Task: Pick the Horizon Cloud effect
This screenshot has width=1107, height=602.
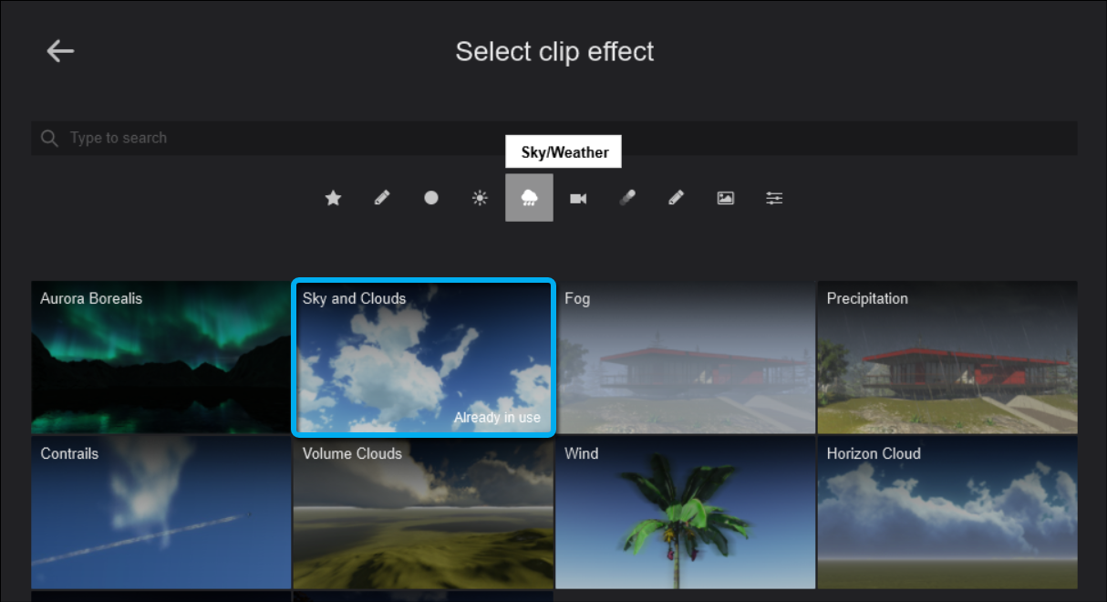Action: pyautogui.click(x=947, y=514)
